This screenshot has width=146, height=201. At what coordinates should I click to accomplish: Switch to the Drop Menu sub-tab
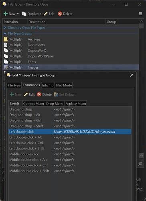[x=55, y=104]
